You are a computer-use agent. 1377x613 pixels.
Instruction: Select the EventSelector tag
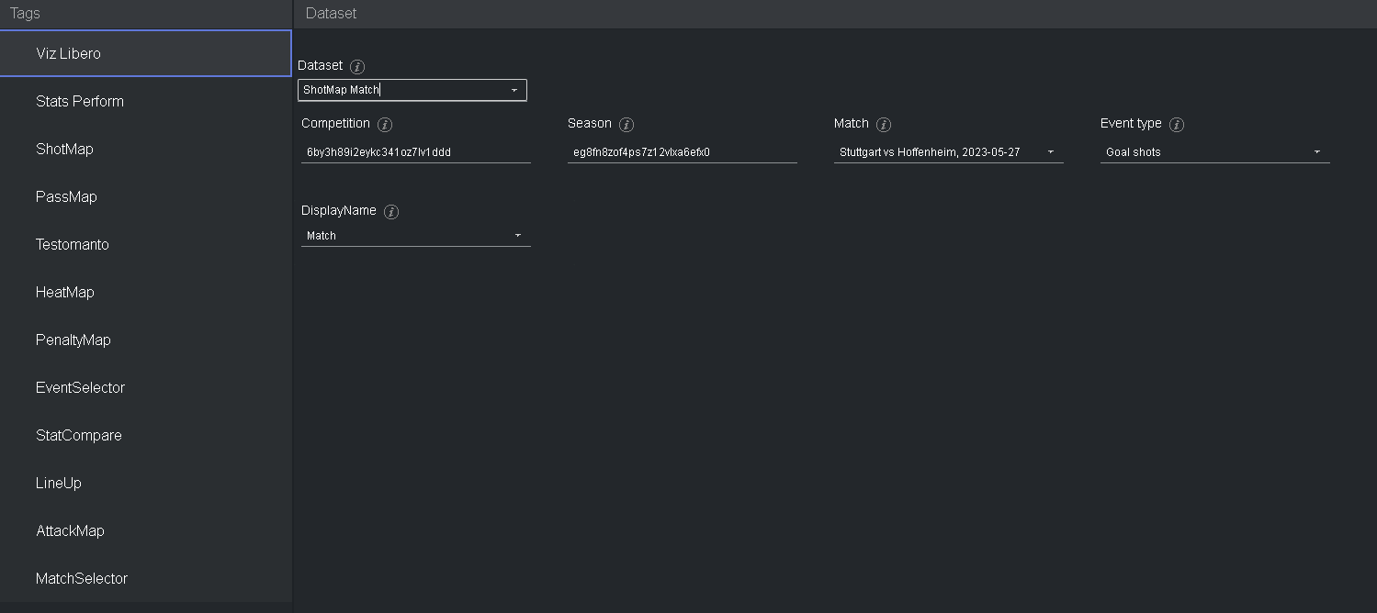[x=81, y=387]
